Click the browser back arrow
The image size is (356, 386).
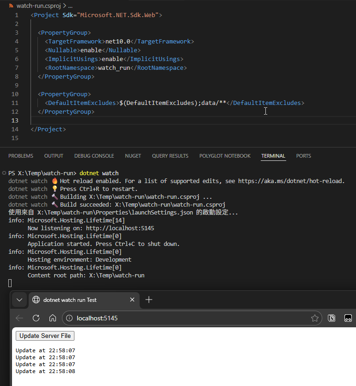pos(19,318)
